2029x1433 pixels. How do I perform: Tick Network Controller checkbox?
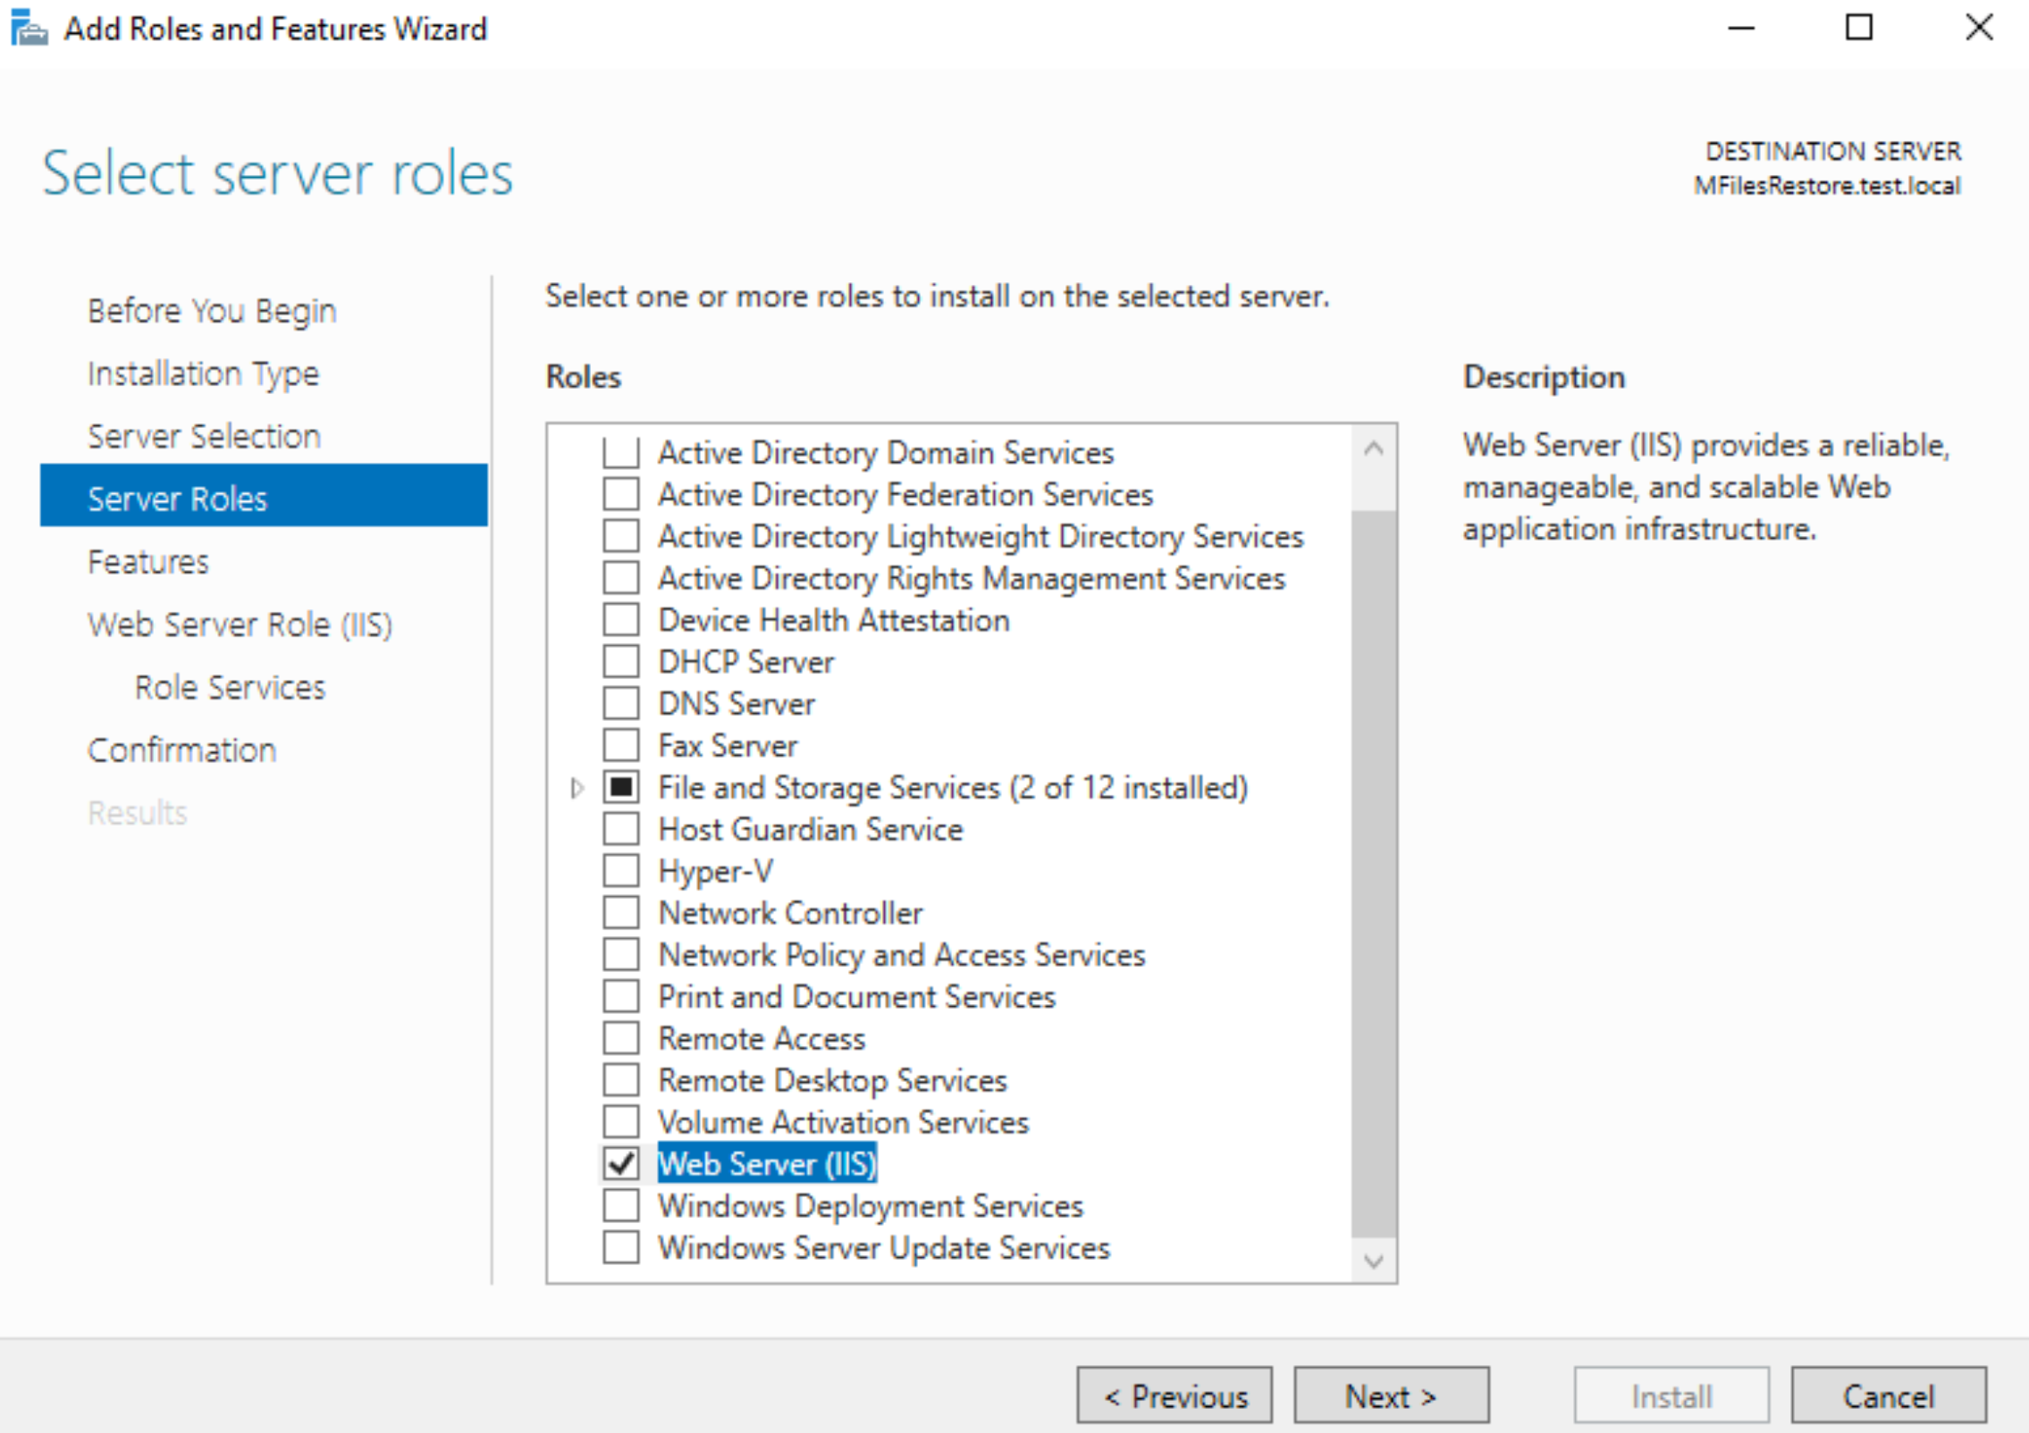(620, 913)
